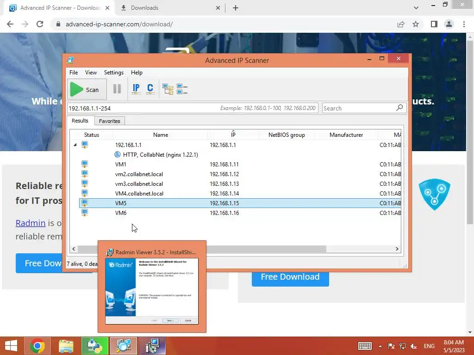Click the computer icon of VM6
This screenshot has height=355, width=474.
(85, 213)
